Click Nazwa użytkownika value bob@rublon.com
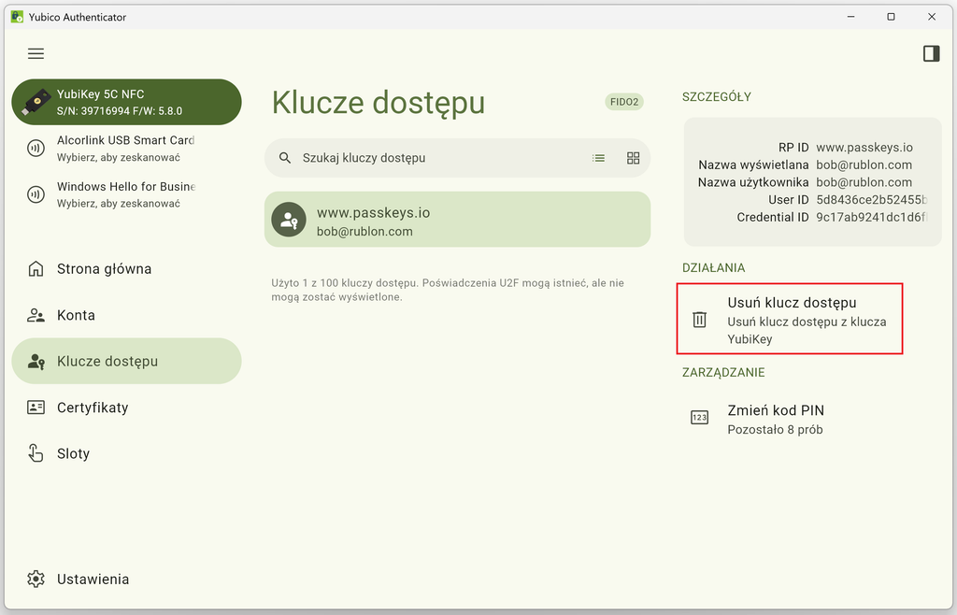The width and height of the screenshot is (957, 615). click(x=864, y=182)
